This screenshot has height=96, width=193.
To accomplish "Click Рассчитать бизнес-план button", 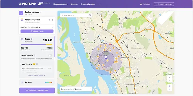I will pos(37,90).
